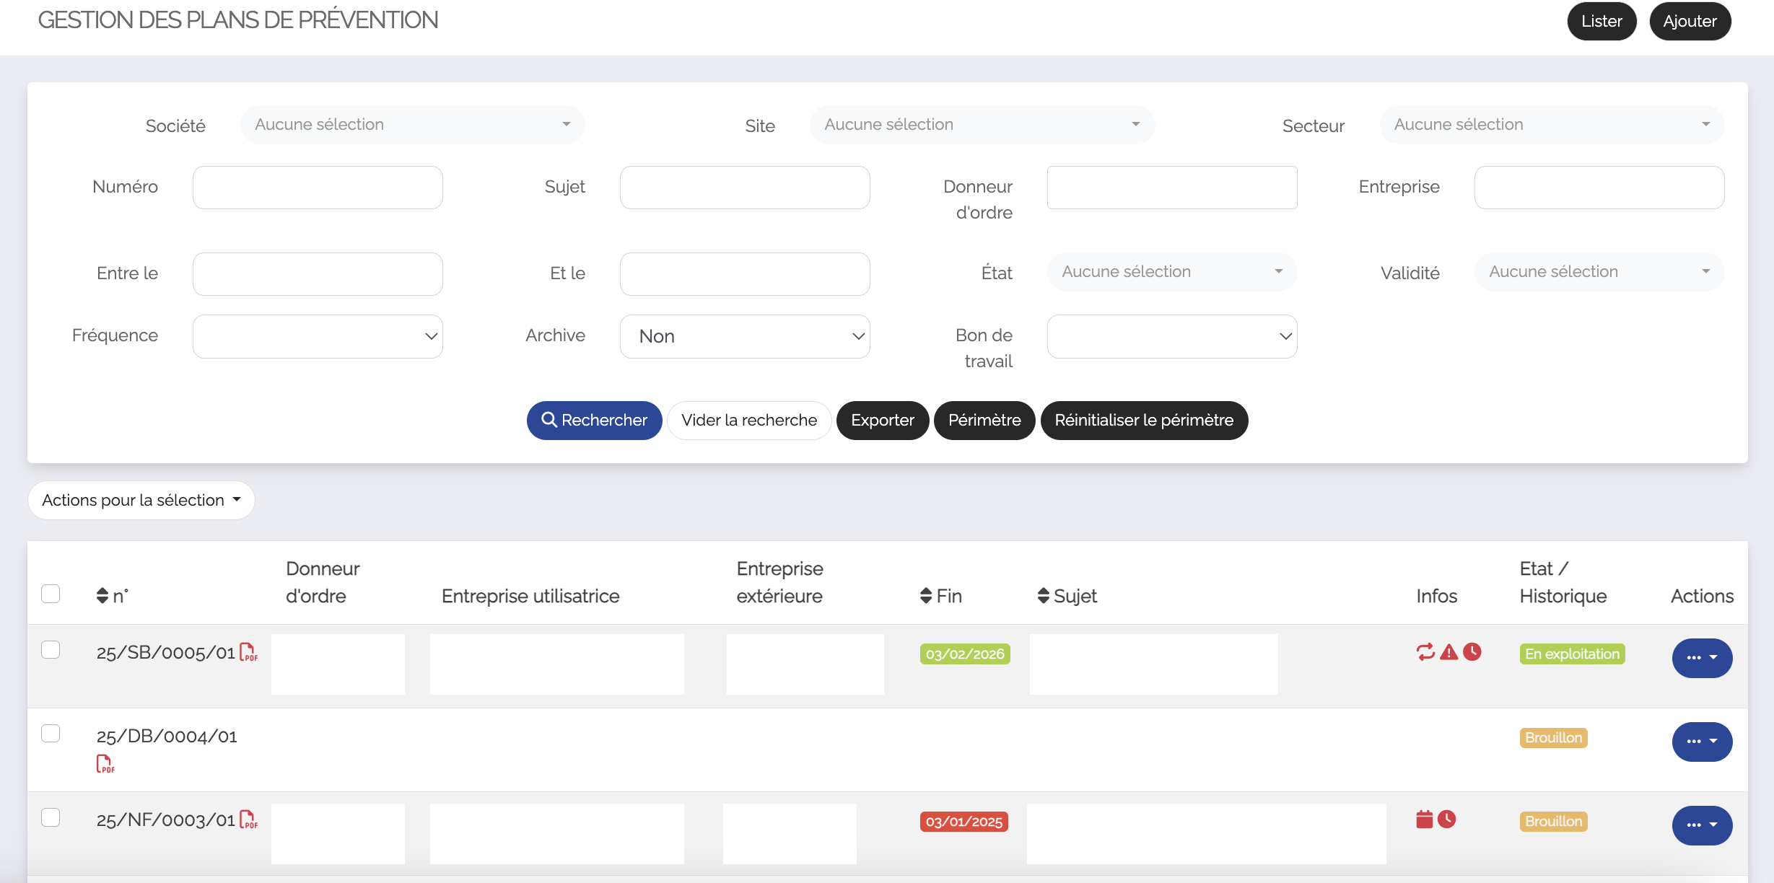Click the Lister button at top
This screenshot has height=883, width=1774.
(1601, 21)
